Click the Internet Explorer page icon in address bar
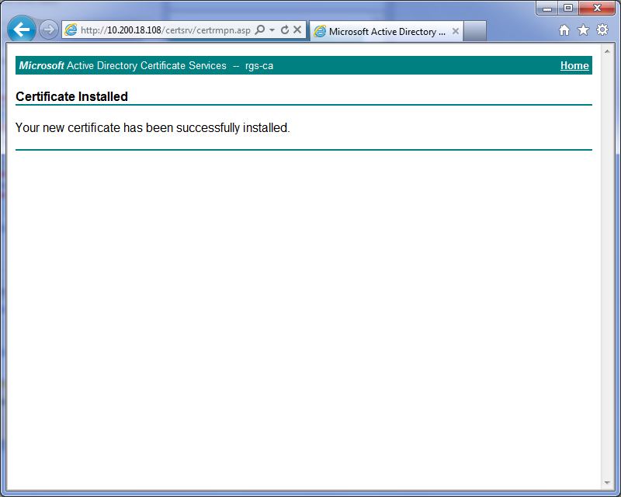 click(x=71, y=30)
